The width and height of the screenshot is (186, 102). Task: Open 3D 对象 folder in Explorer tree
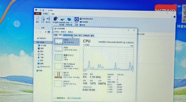pos(42,45)
